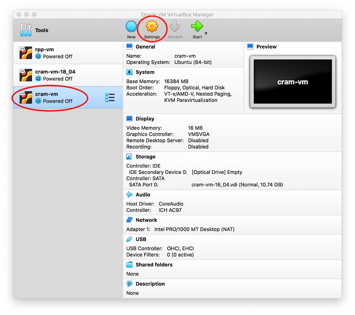The image size is (355, 315).
Task: Start the VM with the green arrow
Action: point(197,28)
